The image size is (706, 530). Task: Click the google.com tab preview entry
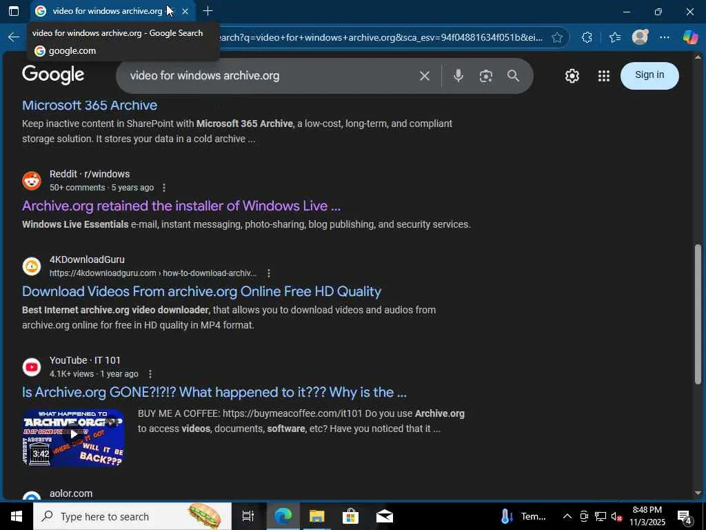(x=65, y=51)
